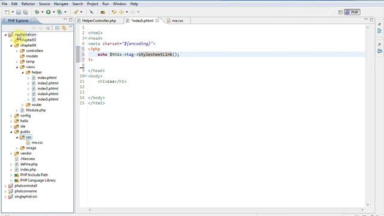The height and width of the screenshot is (216, 384).
Task: Click the rocket-shaped toolbar icon
Action: [76, 12]
